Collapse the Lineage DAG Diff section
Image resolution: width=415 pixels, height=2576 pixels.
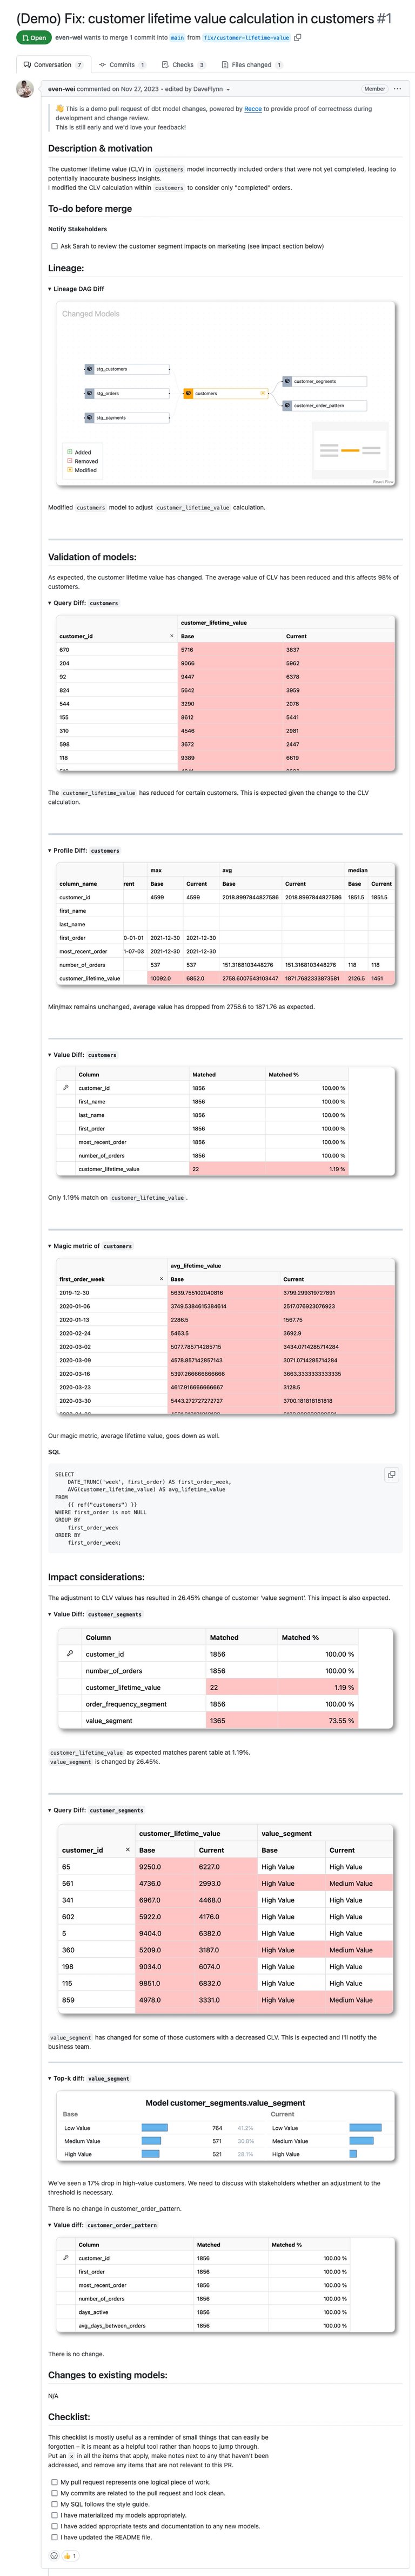point(76,289)
